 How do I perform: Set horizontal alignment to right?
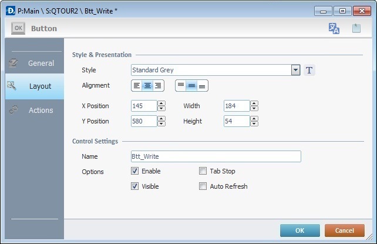158,86
